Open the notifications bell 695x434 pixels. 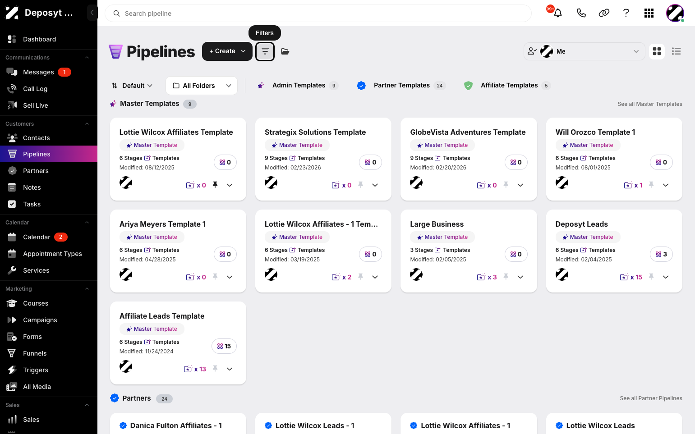[x=558, y=13]
